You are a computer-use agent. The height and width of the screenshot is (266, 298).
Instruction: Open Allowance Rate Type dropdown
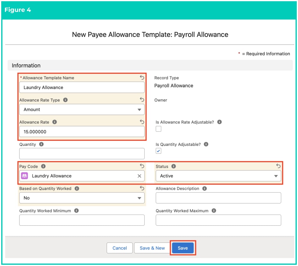tap(82, 110)
